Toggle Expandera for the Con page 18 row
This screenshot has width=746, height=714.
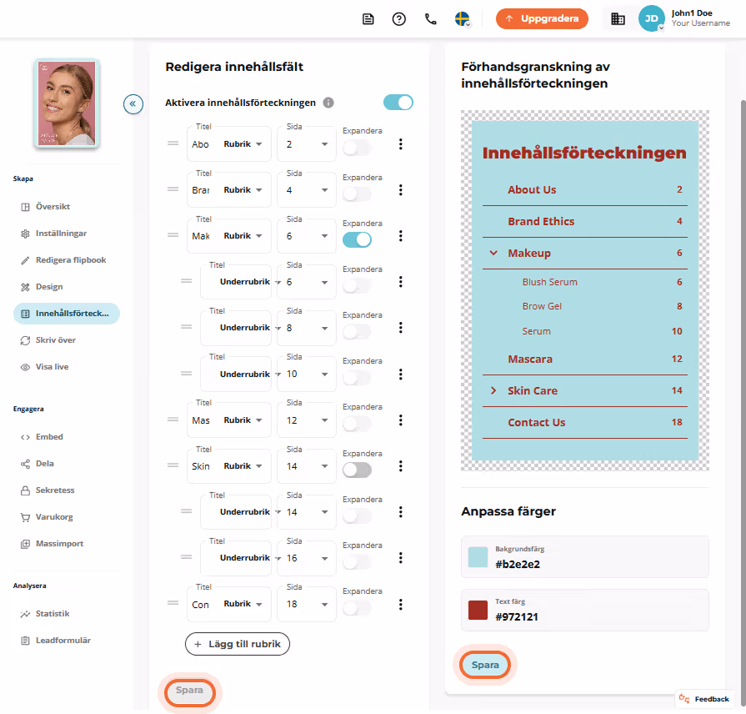(x=357, y=608)
